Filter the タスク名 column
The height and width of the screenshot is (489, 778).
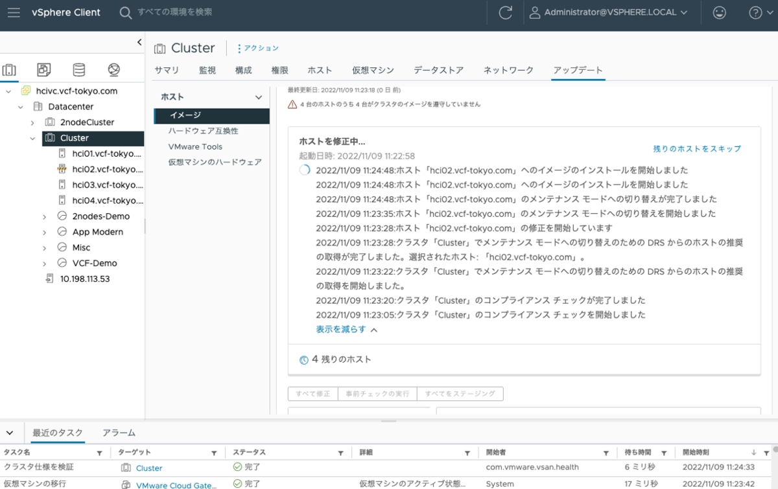pyautogui.click(x=99, y=453)
